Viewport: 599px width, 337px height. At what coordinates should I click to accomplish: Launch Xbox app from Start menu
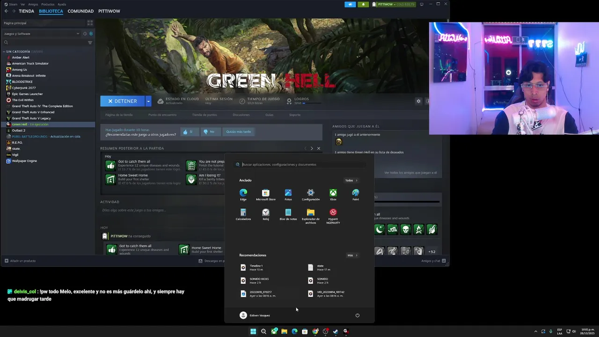(333, 195)
